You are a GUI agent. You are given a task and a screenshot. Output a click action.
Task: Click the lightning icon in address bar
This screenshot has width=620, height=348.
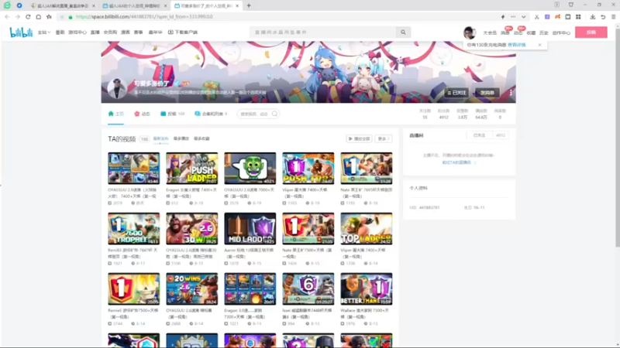tap(502, 17)
